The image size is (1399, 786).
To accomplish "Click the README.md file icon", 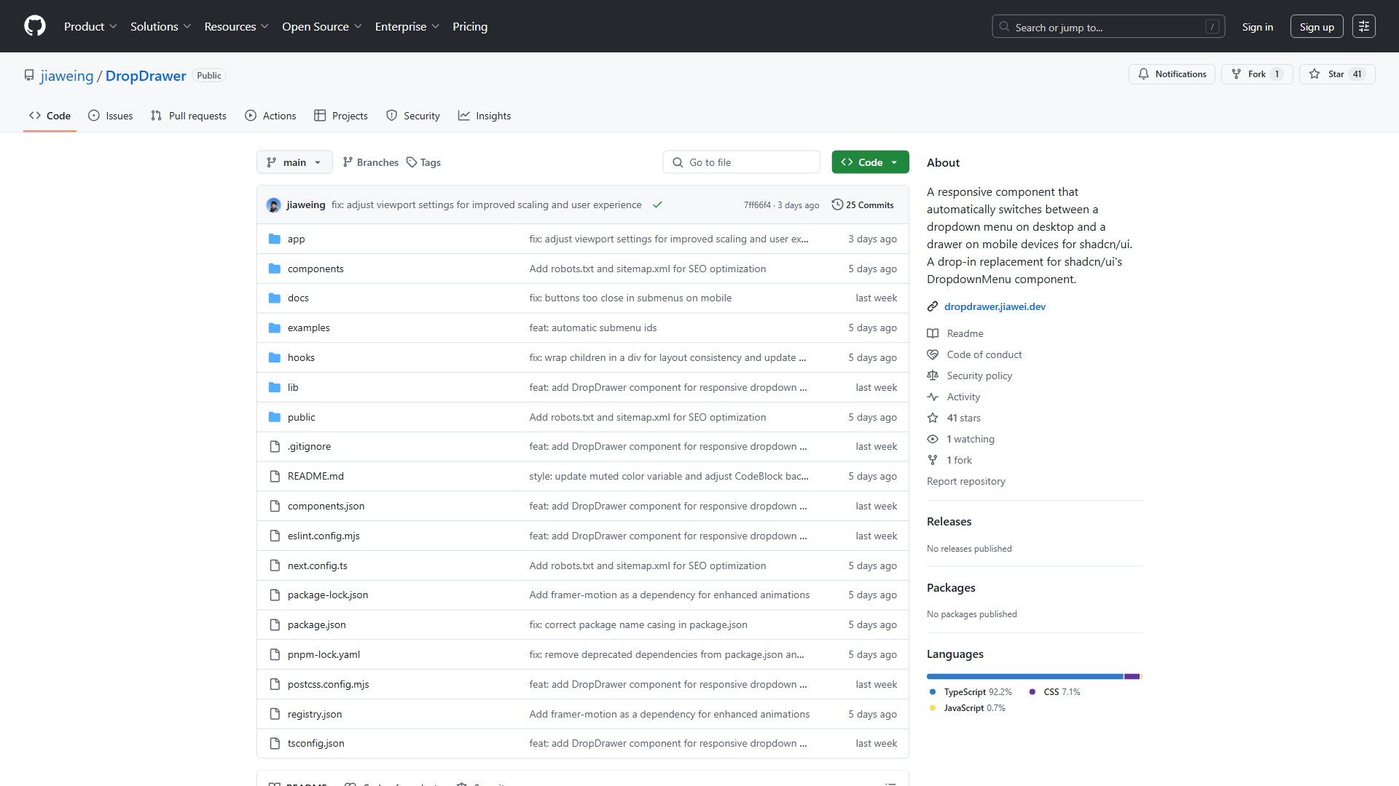I will click(275, 476).
